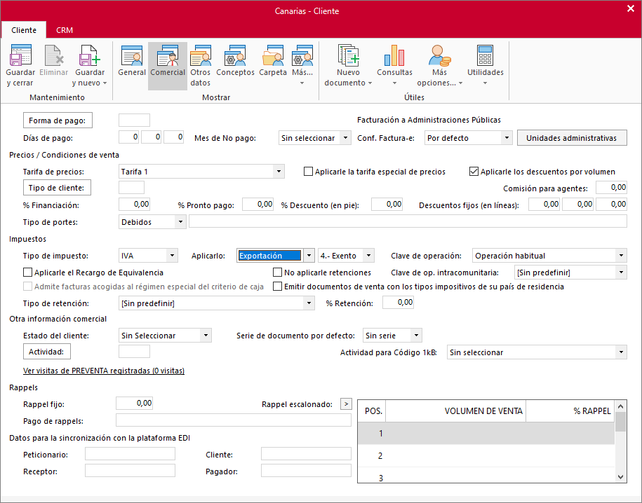Expand the Clave de operación dropdown
The width and height of the screenshot is (642, 503).
pyautogui.click(x=621, y=256)
